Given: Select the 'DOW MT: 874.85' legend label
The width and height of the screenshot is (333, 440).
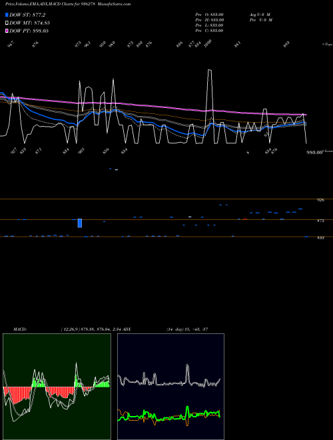Looking at the screenshot, I should [29, 23].
